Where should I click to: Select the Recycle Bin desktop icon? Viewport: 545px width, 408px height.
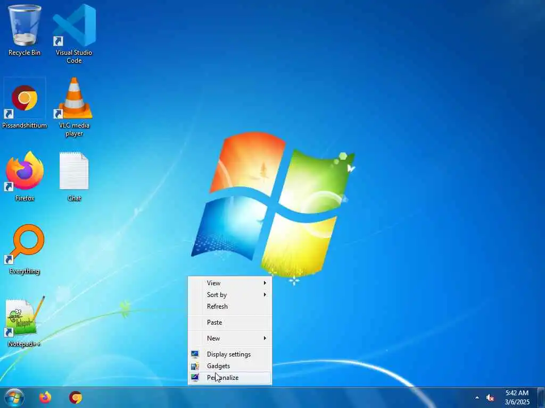pos(24,30)
